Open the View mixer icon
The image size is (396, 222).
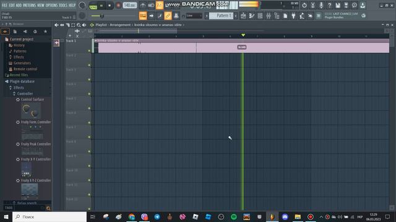pyautogui.click(x=269, y=16)
